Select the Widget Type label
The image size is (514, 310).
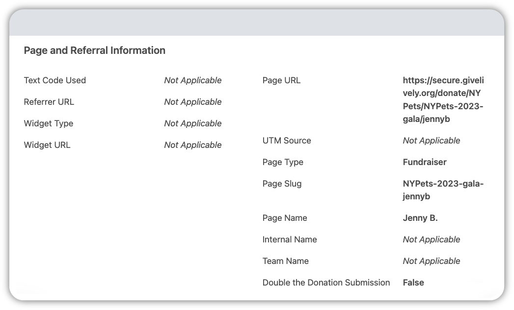49,123
